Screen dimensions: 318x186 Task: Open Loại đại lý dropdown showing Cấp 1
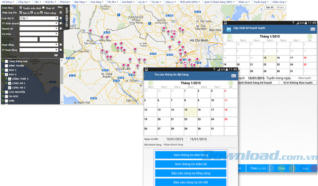click(x=39, y=18)
